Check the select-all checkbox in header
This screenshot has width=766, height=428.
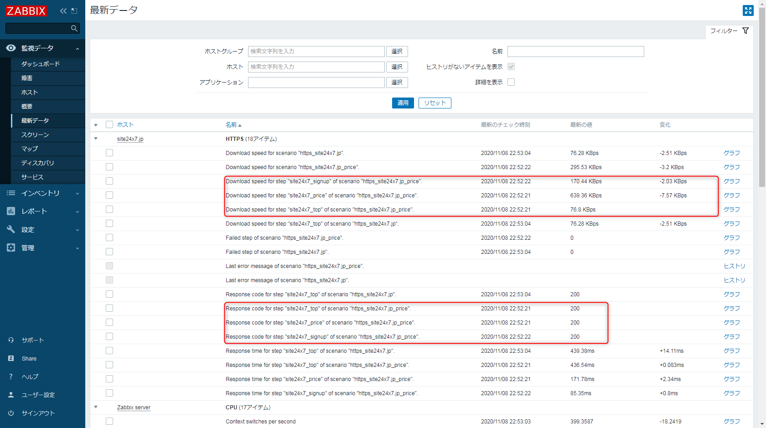109,124
